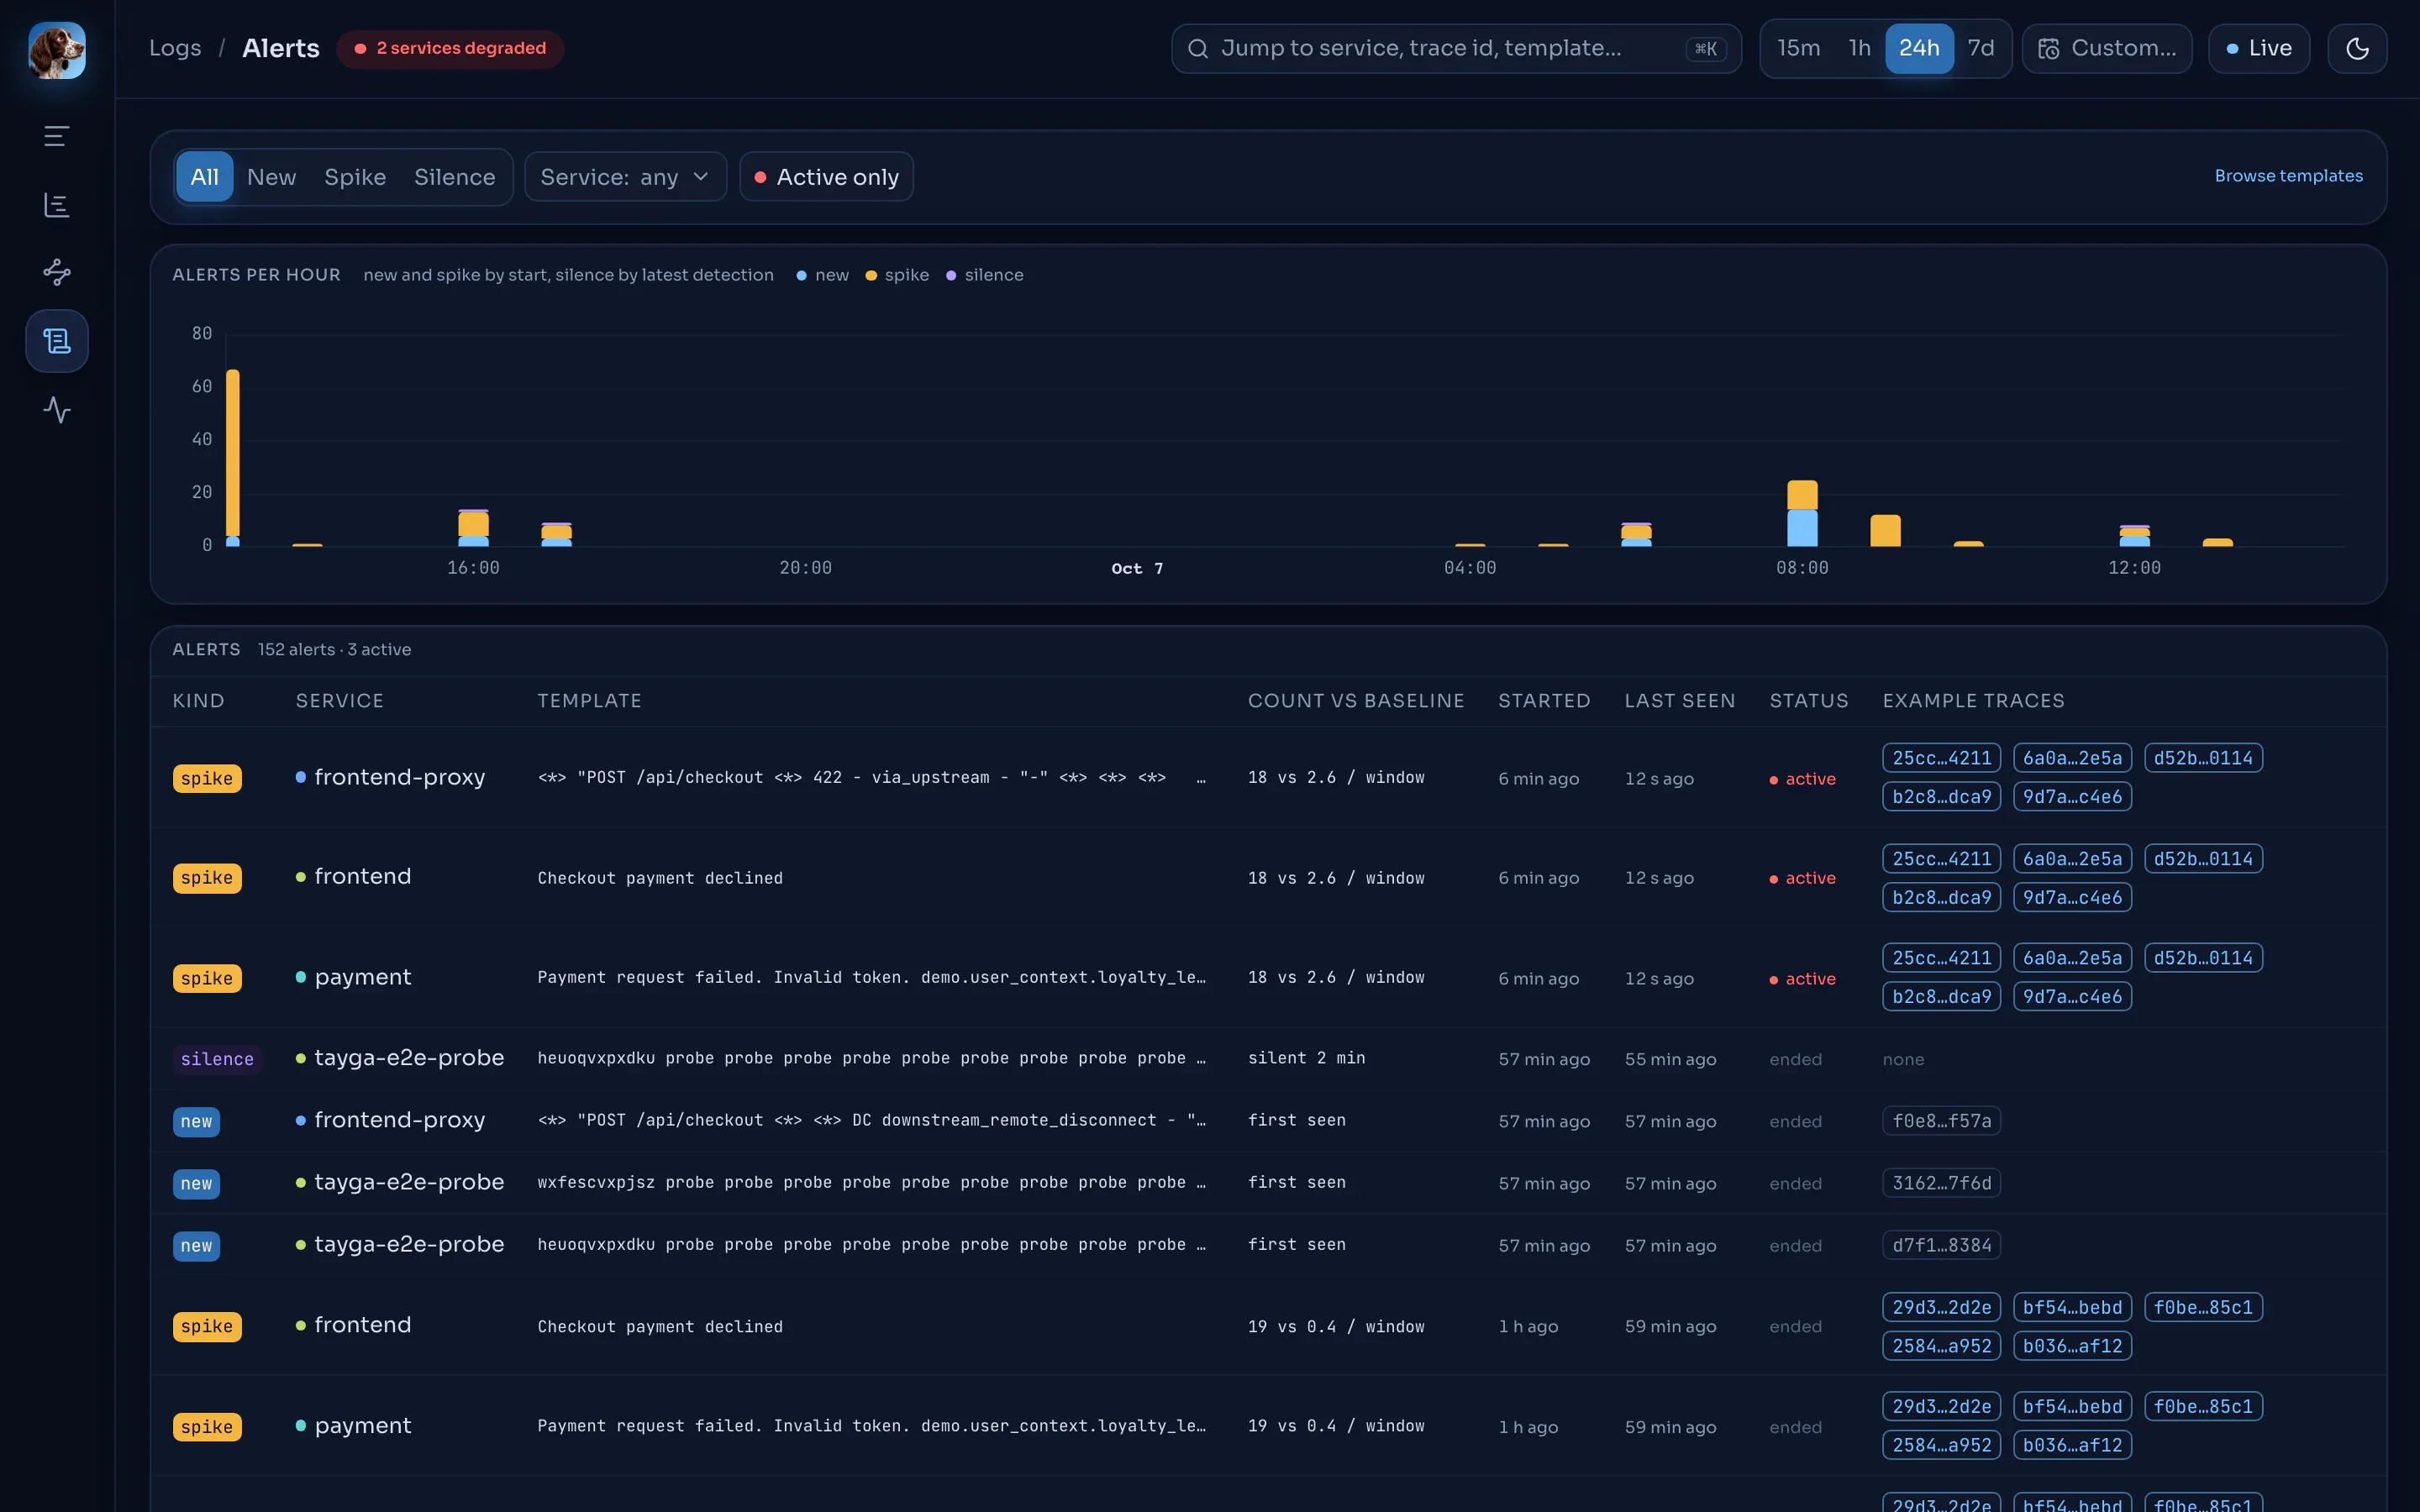
Task: Focus the Jump to service search field
Action: tap(1456, 49)
